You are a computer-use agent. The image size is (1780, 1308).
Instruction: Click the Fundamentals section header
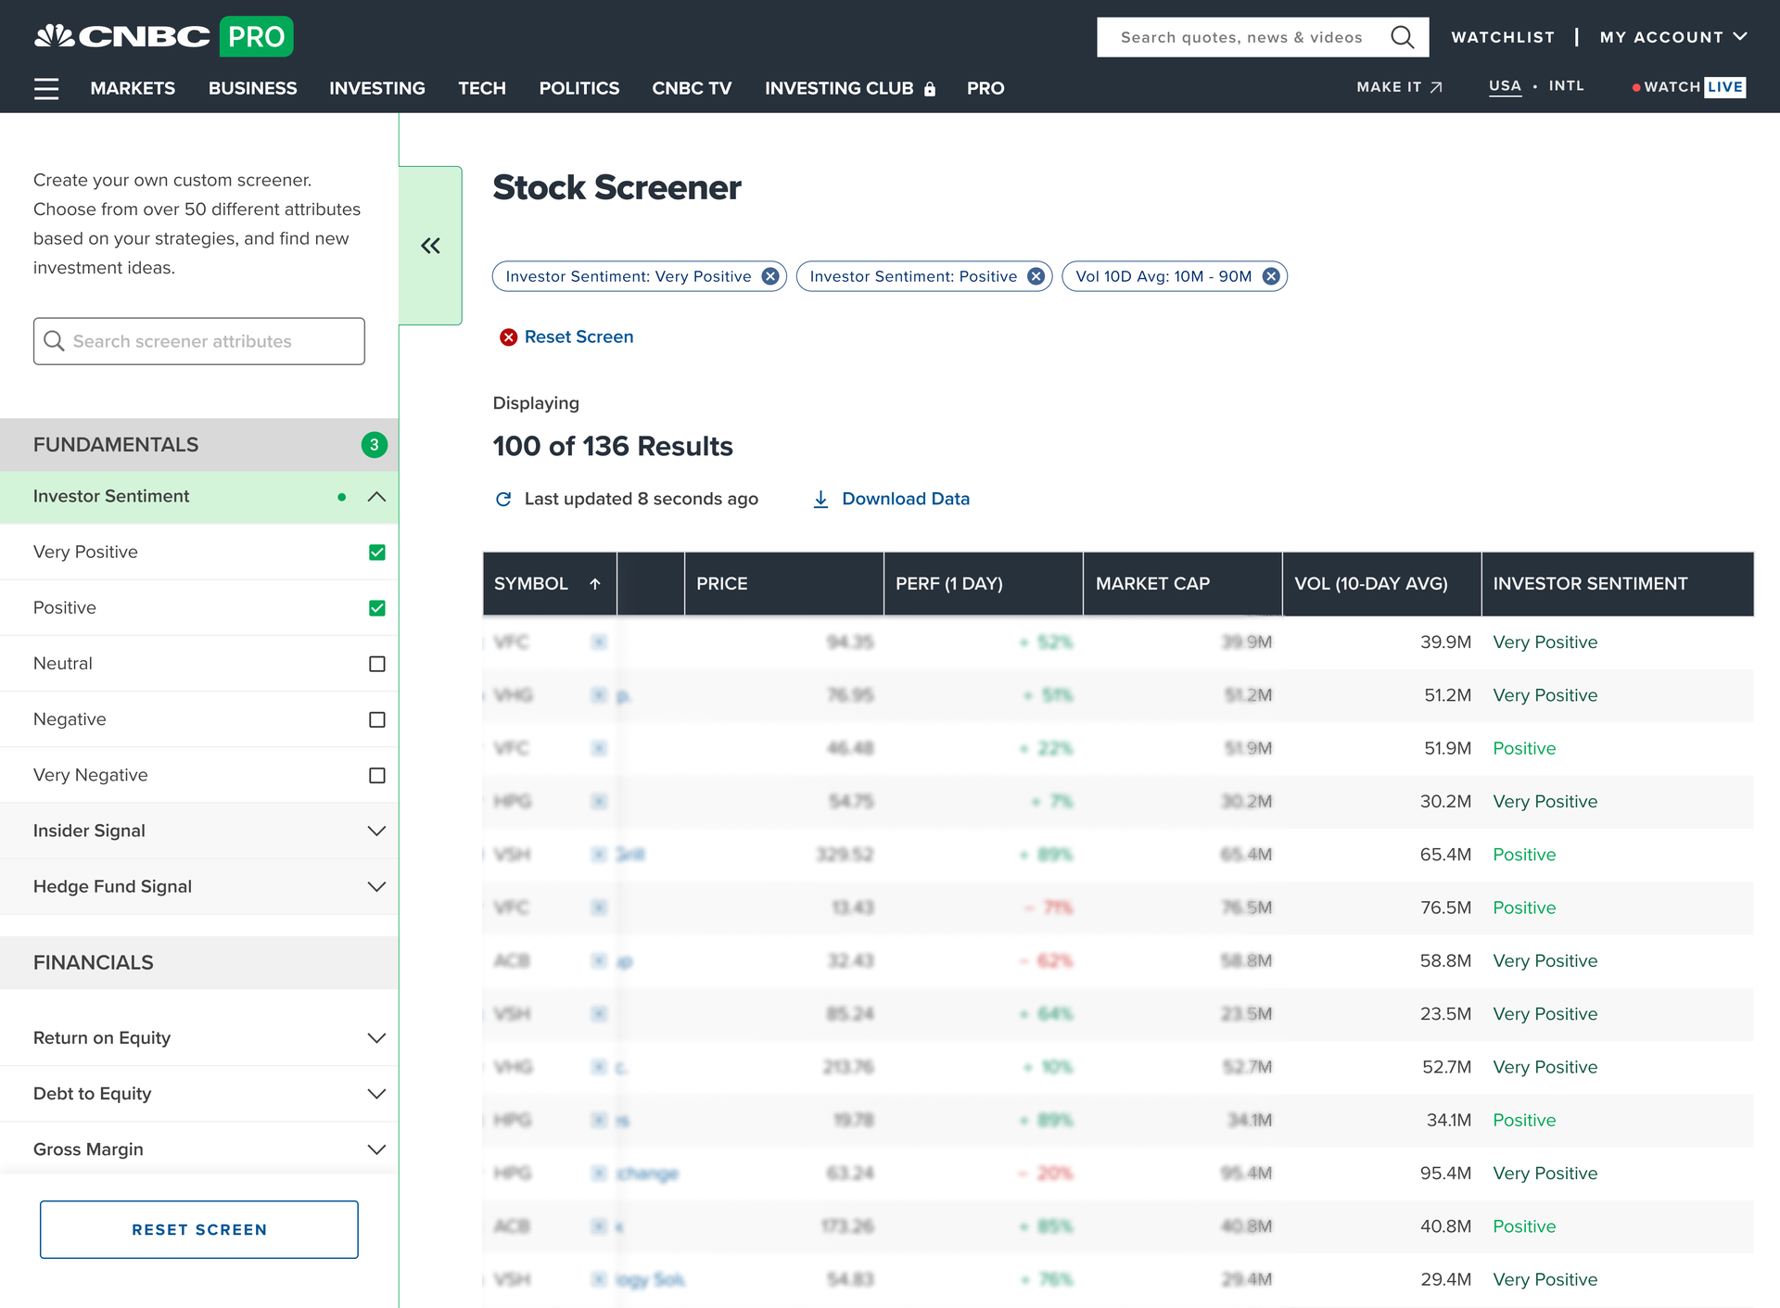199,445
